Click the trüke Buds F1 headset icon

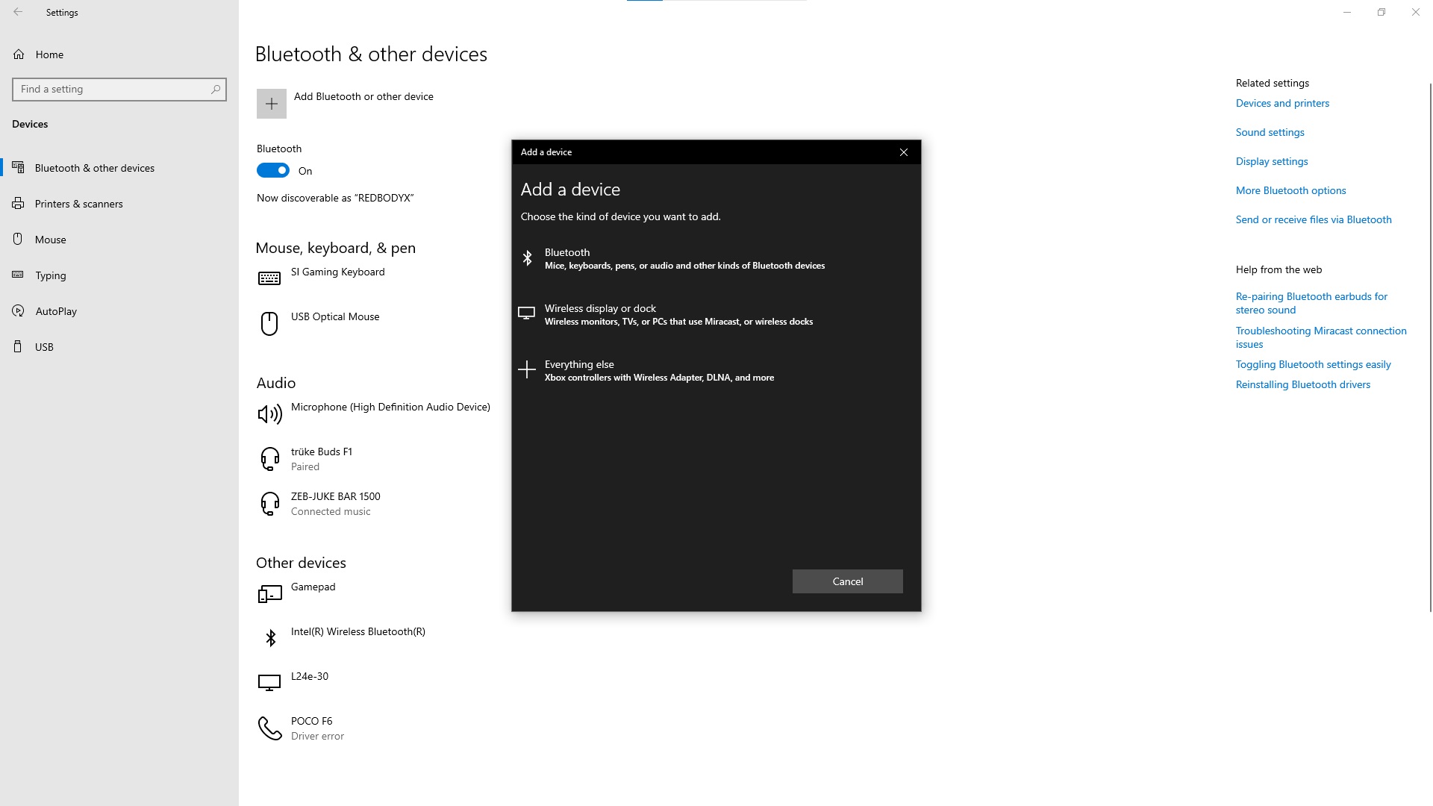[269, 459]
